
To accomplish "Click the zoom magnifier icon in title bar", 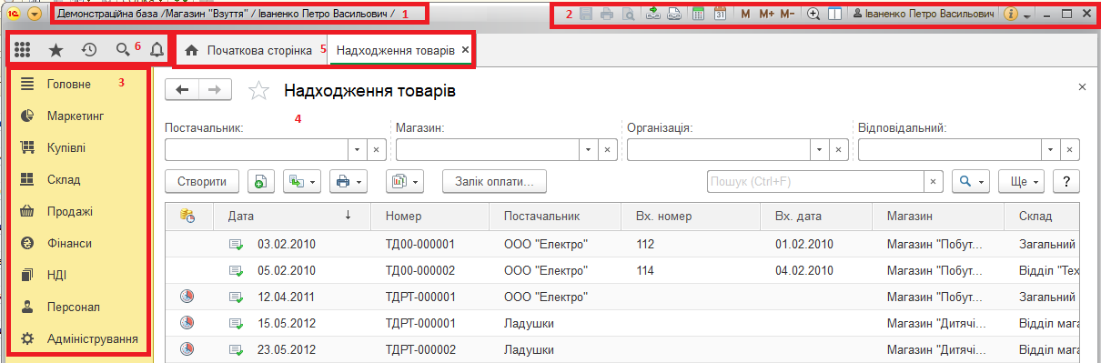I will point(813,15).
